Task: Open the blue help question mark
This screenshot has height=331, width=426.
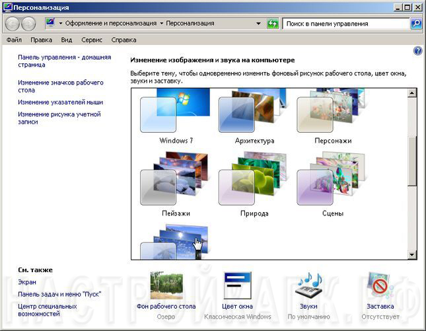Action: pos(417,51)
